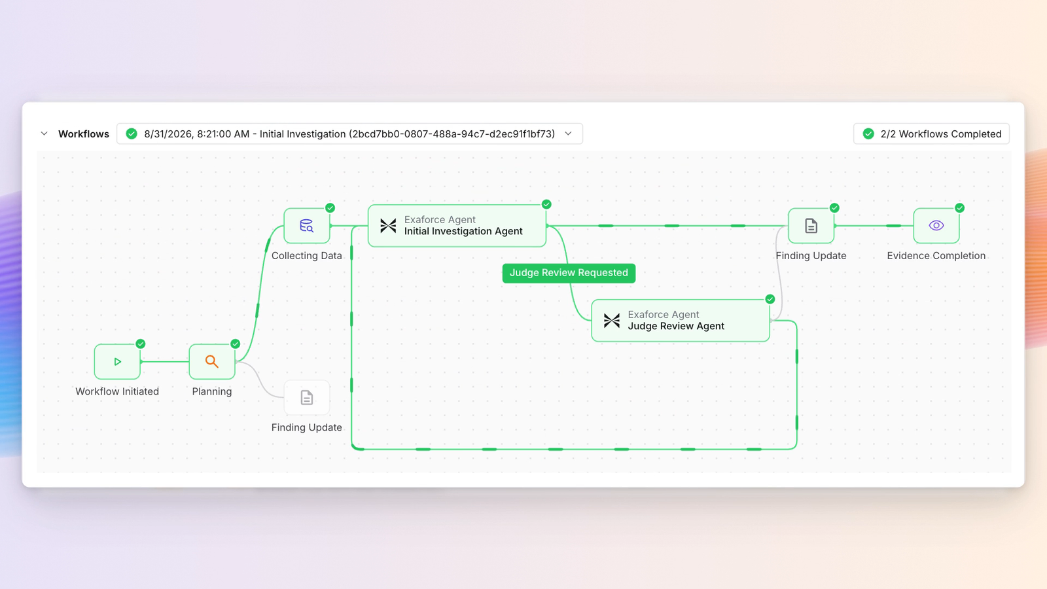
Task: Open the Initial Investigation workflow dropdown
Action: [349, 134]
